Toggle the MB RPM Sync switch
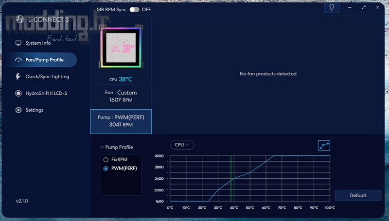This screenshot has width=389, height=221. [134, 9]
